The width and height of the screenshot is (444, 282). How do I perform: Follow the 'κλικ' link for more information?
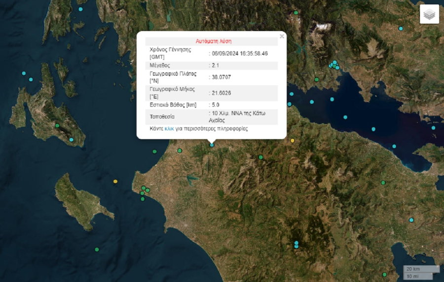coord(169,128)
